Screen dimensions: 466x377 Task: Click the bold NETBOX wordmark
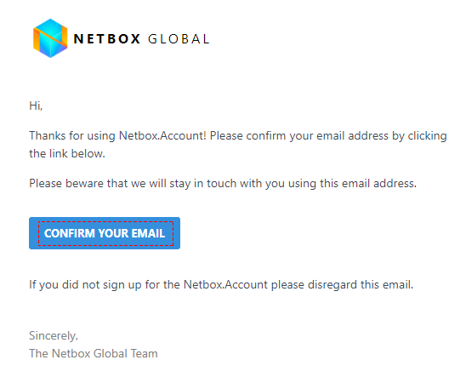click(106, 39)
